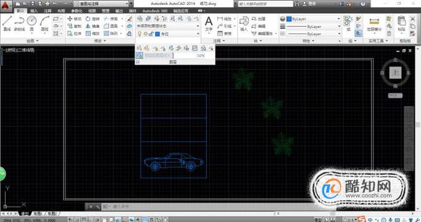Screen dimensions: 421x222
Task: Open the Autodesk 360 ribbon tab
Action: click(155, 10)
